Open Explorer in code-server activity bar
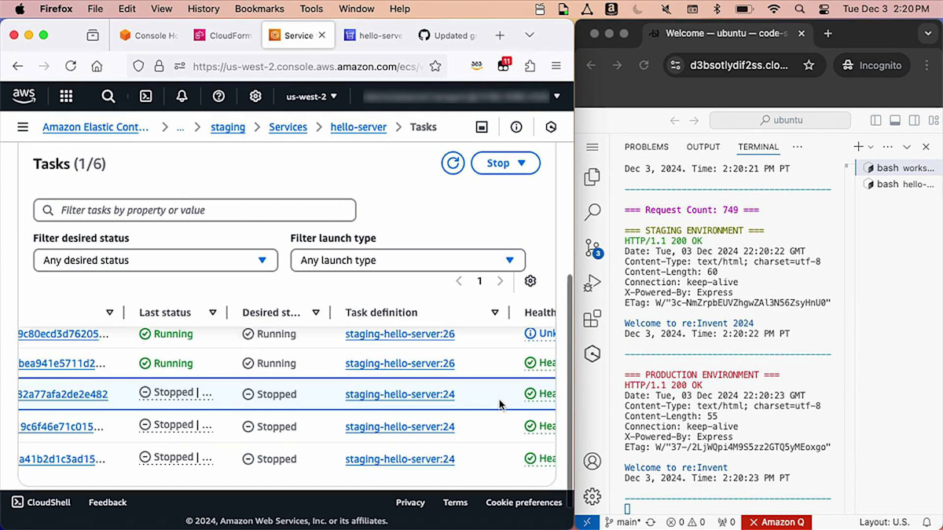The height and width of the screenshot is (530, 943). tap(593, 177)
